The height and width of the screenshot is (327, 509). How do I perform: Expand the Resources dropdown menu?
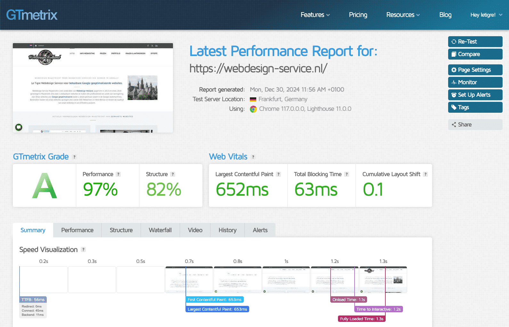coord(403,15)
